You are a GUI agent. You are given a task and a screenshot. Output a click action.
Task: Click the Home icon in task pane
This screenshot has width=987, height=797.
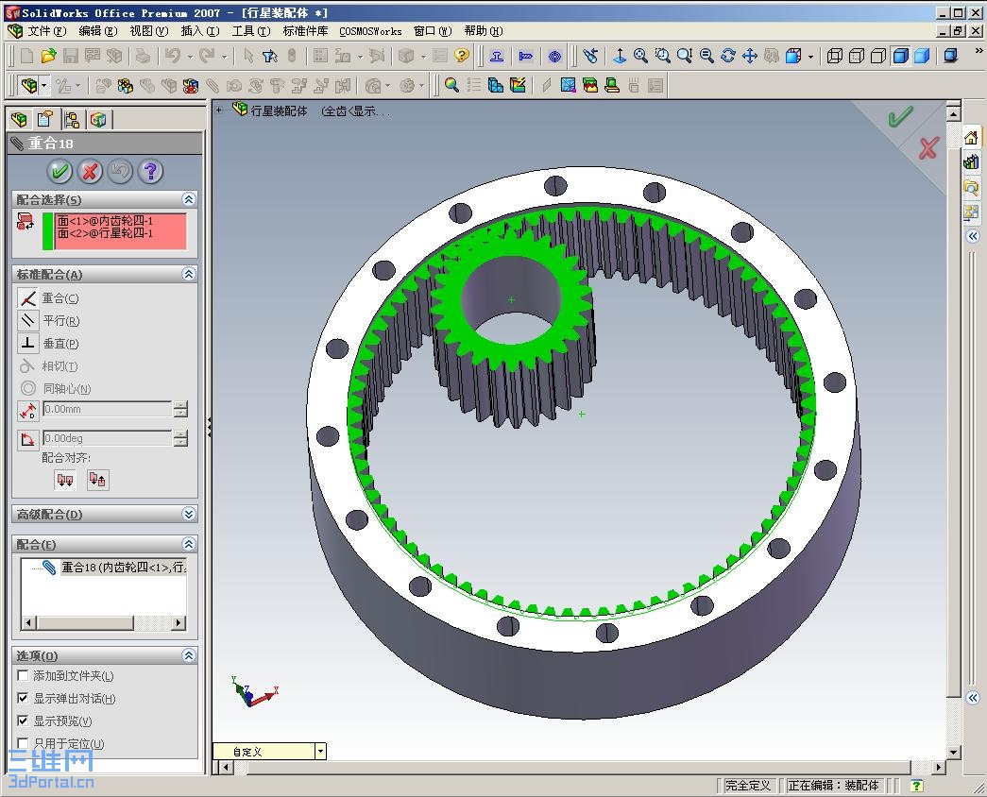tap(971, 137)
